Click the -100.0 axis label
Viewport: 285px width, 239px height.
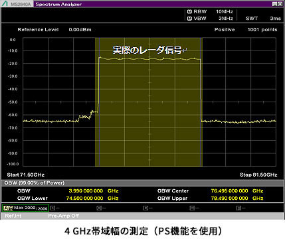pyautogui.click(x=13, y=164)
